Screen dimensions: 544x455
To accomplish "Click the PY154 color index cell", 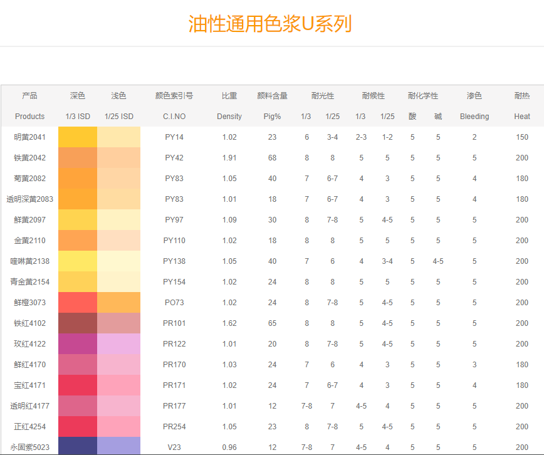I will [x=174, y=282].
